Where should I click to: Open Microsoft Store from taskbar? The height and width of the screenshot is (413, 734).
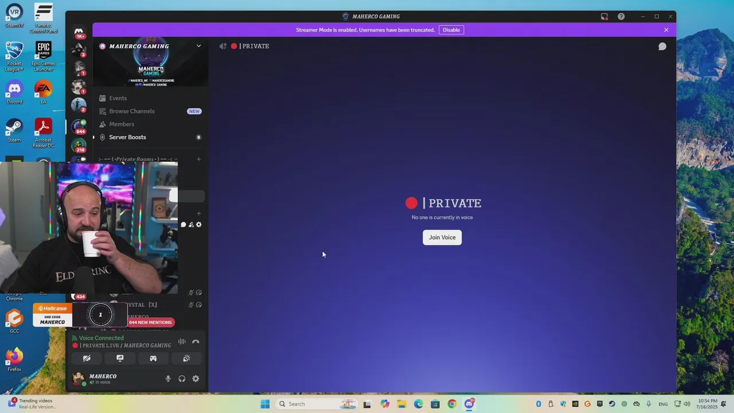435,404
